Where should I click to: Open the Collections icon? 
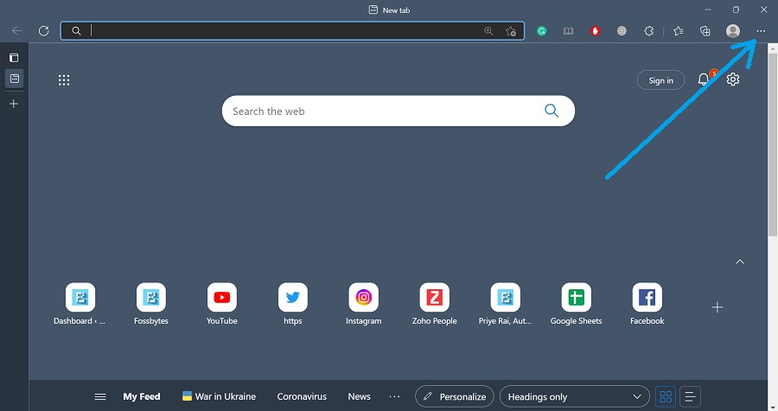tap(705, 31)
